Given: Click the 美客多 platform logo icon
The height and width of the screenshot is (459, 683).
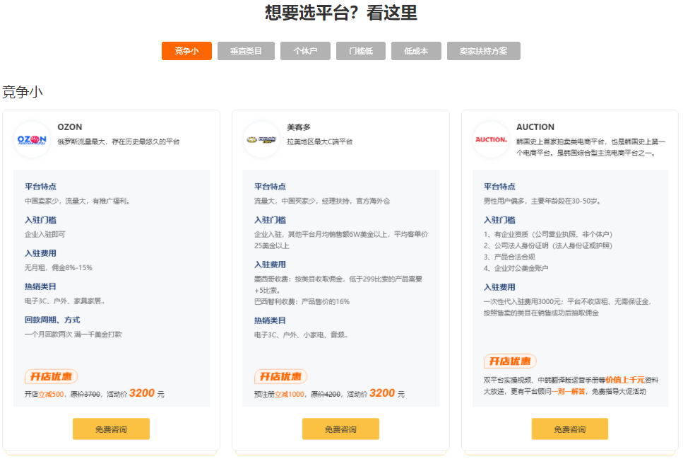Looking at the screenshot, I should pos(260,139).
